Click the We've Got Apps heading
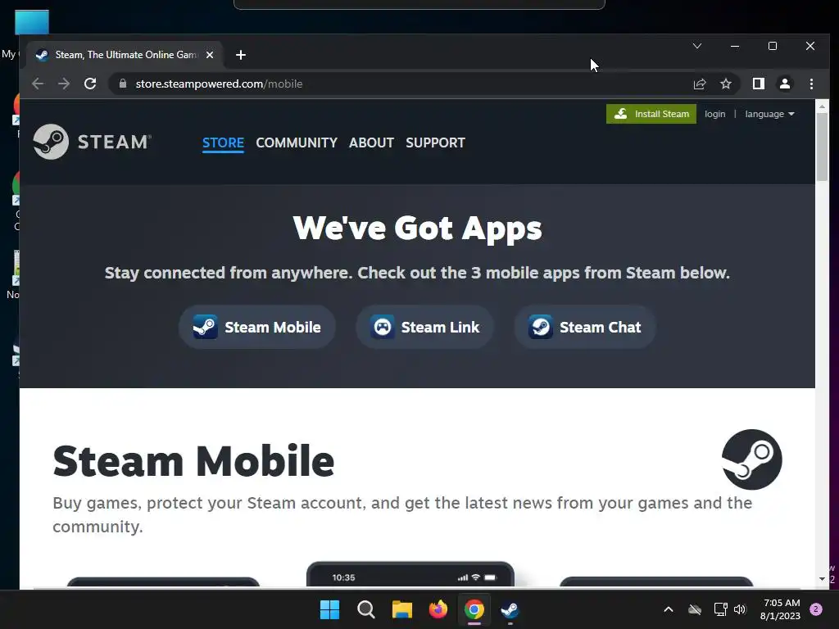Image resolution: width=839 pixels, height=629 pixels. coord(417,229)
